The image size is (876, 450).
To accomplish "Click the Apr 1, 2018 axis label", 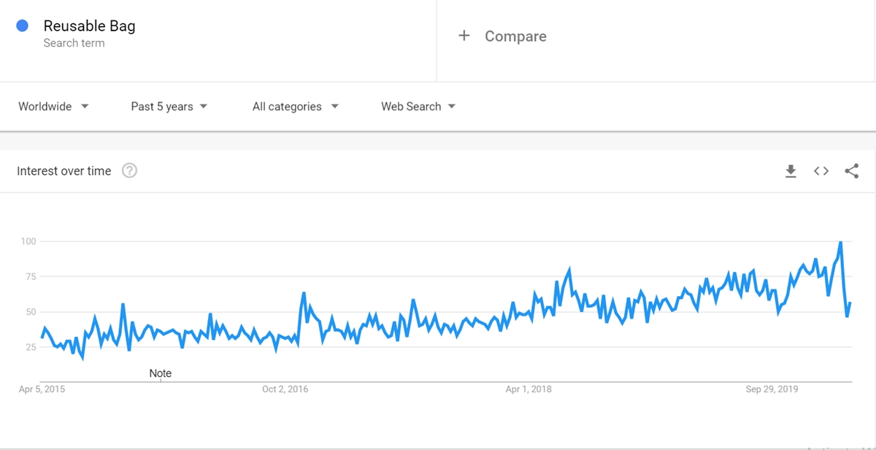I will click(529, 389).
